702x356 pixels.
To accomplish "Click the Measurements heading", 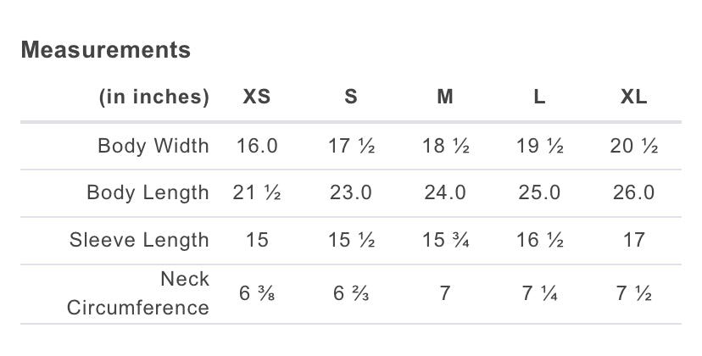I will 106,50.
